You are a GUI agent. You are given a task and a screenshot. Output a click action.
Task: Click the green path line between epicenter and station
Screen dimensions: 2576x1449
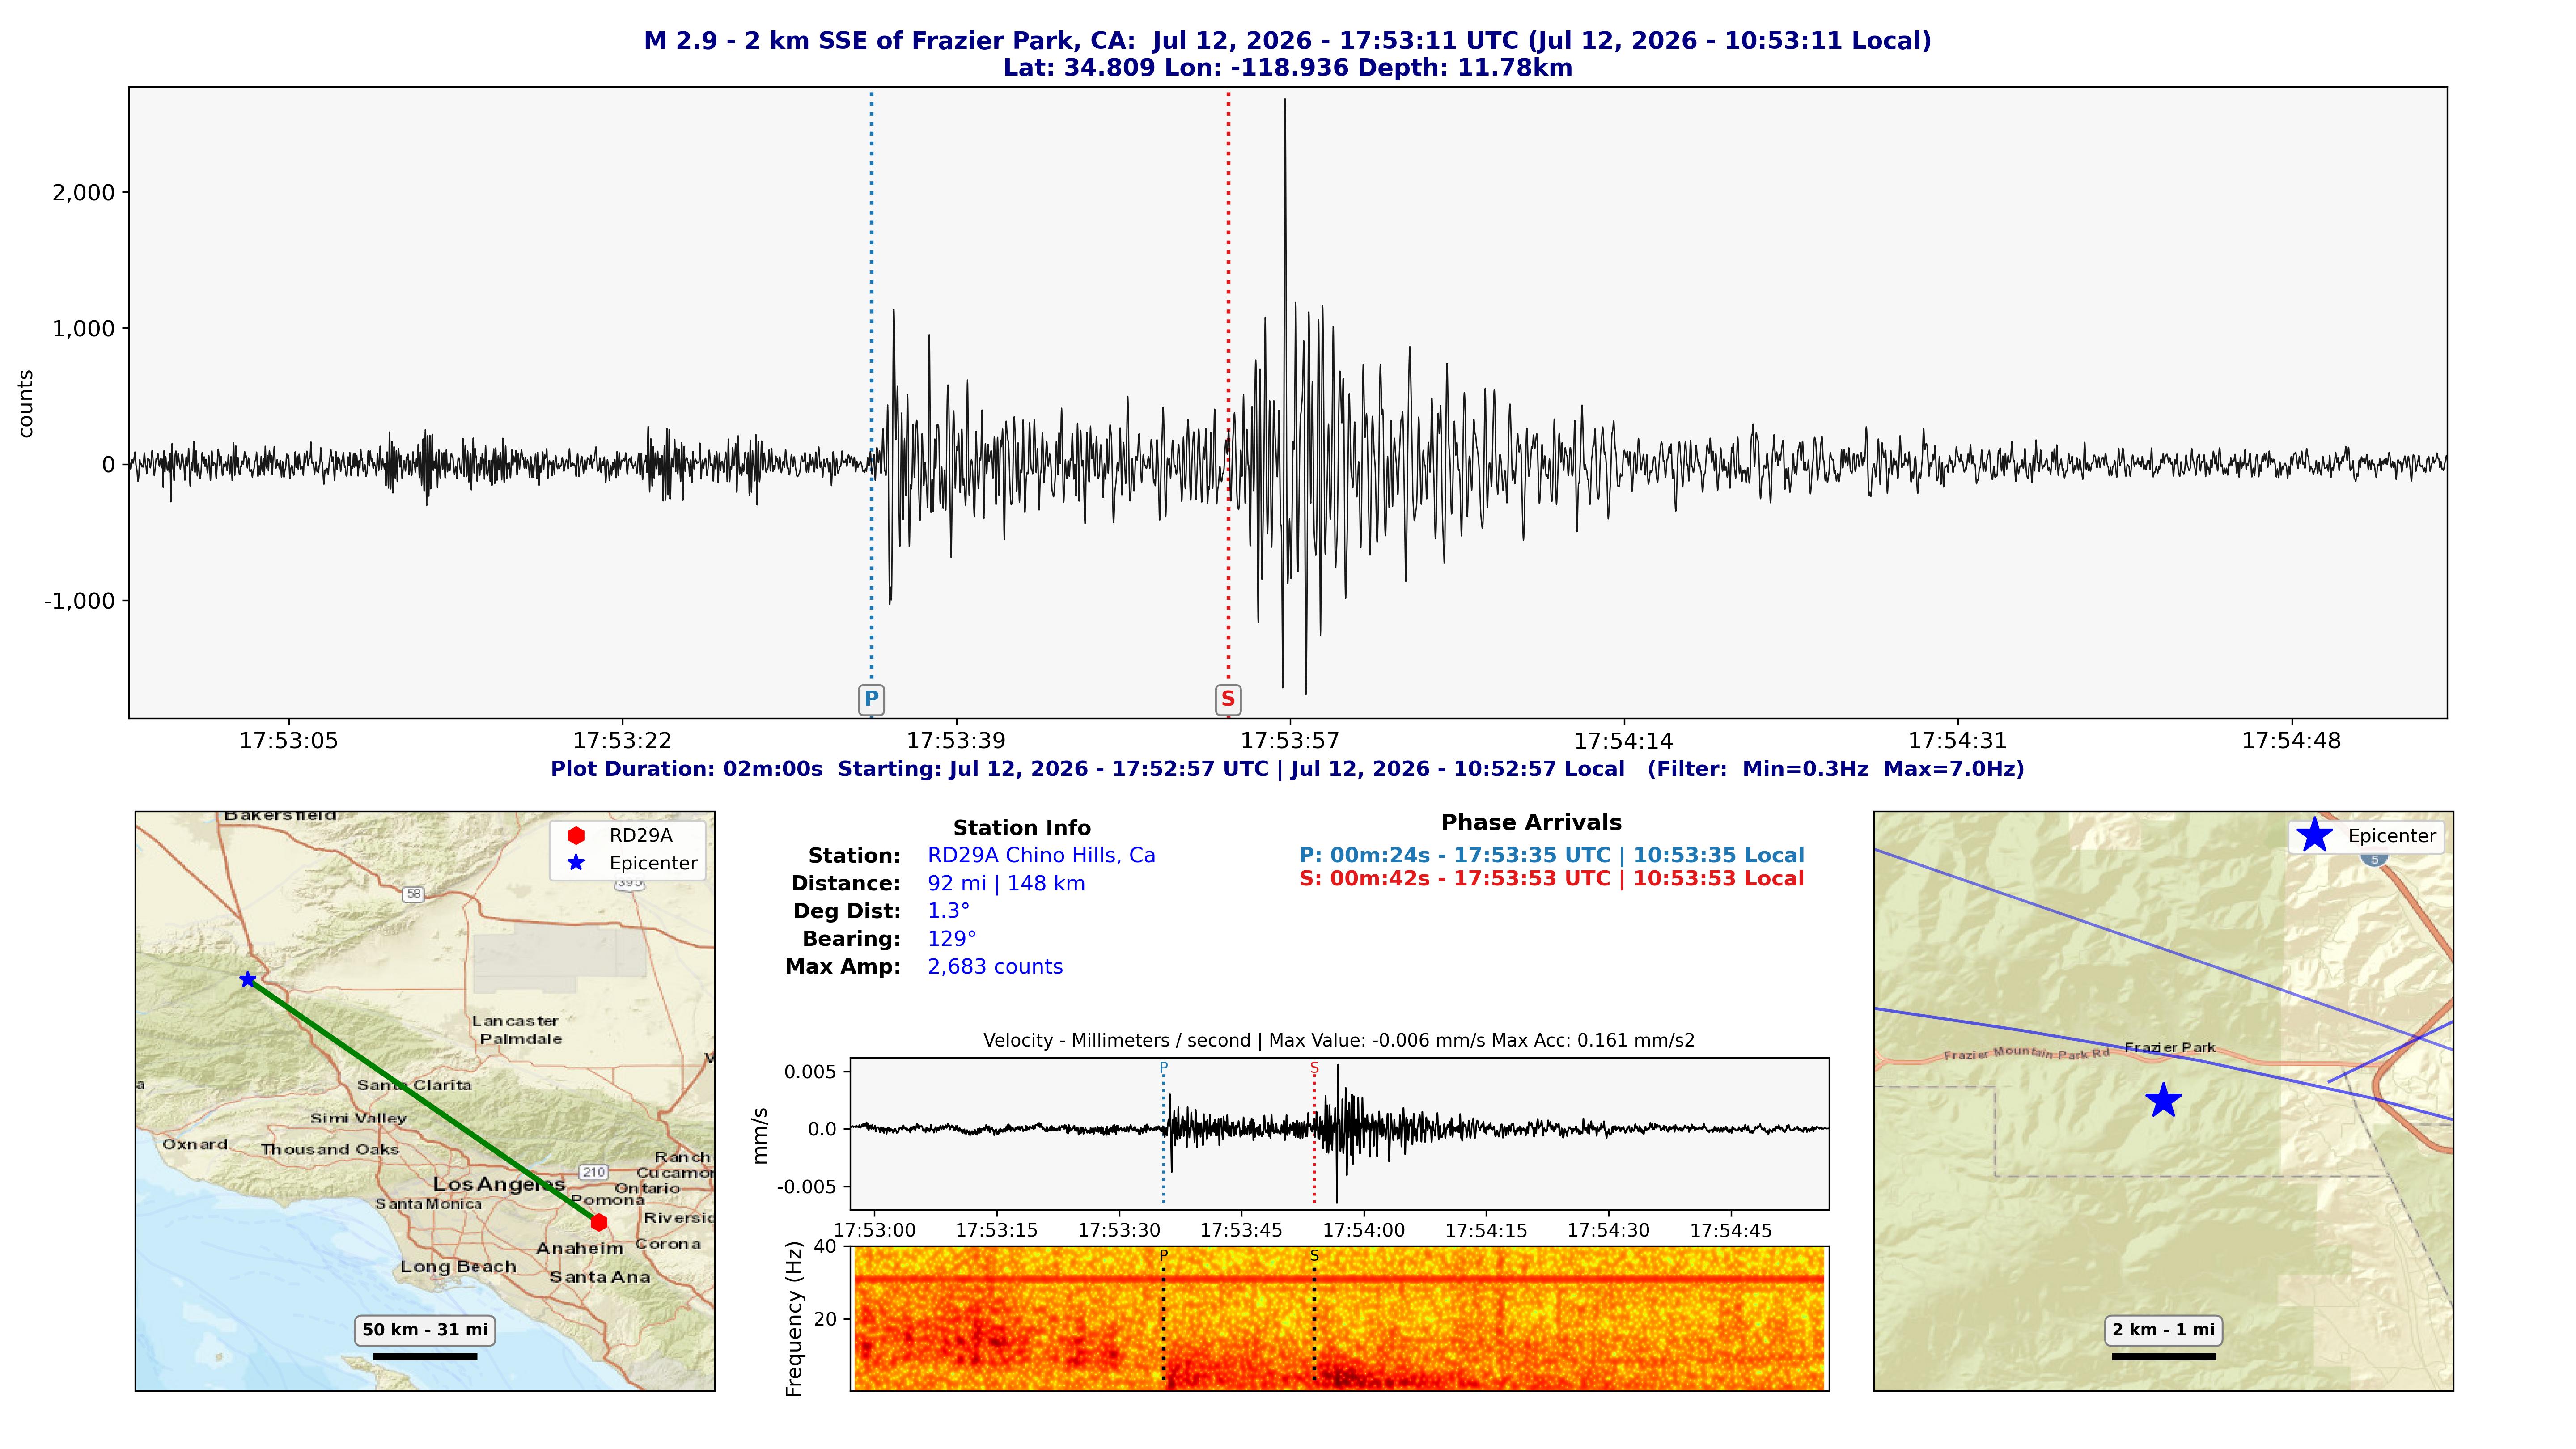[x=423, y=1101]
